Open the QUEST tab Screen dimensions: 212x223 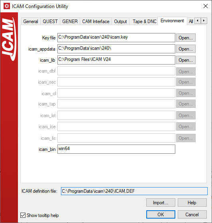50,22
